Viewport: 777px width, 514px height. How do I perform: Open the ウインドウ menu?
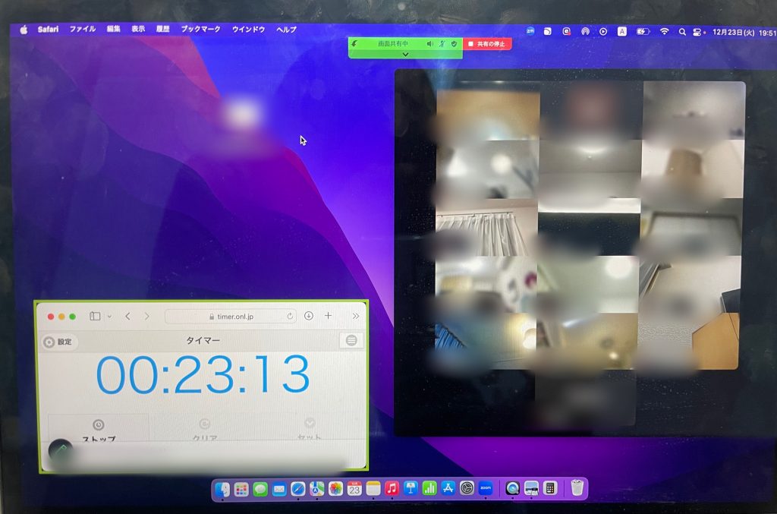(249, 30)
